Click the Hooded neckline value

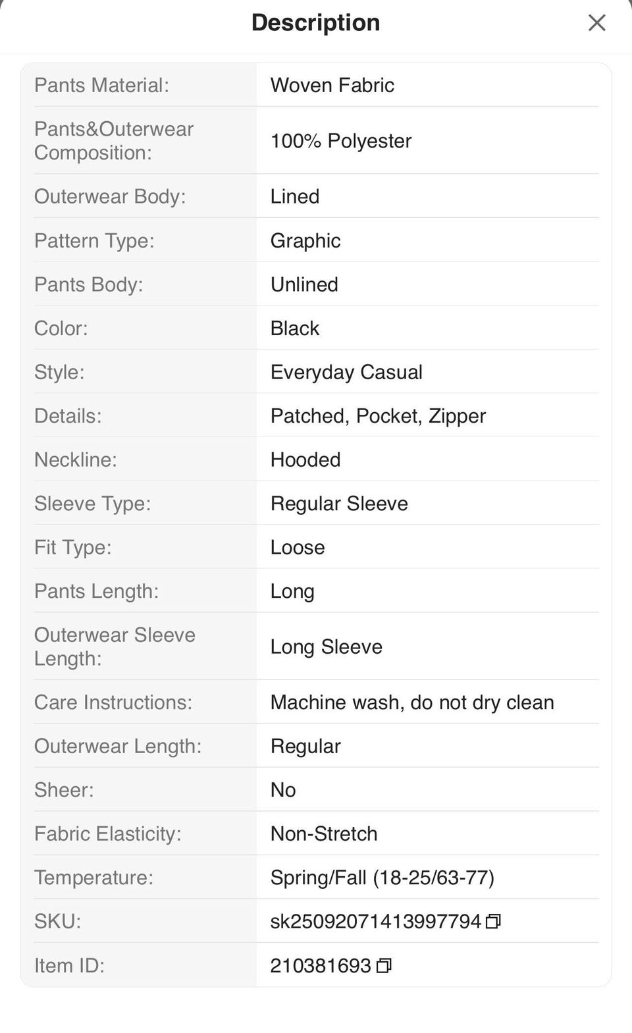[305, 460]
